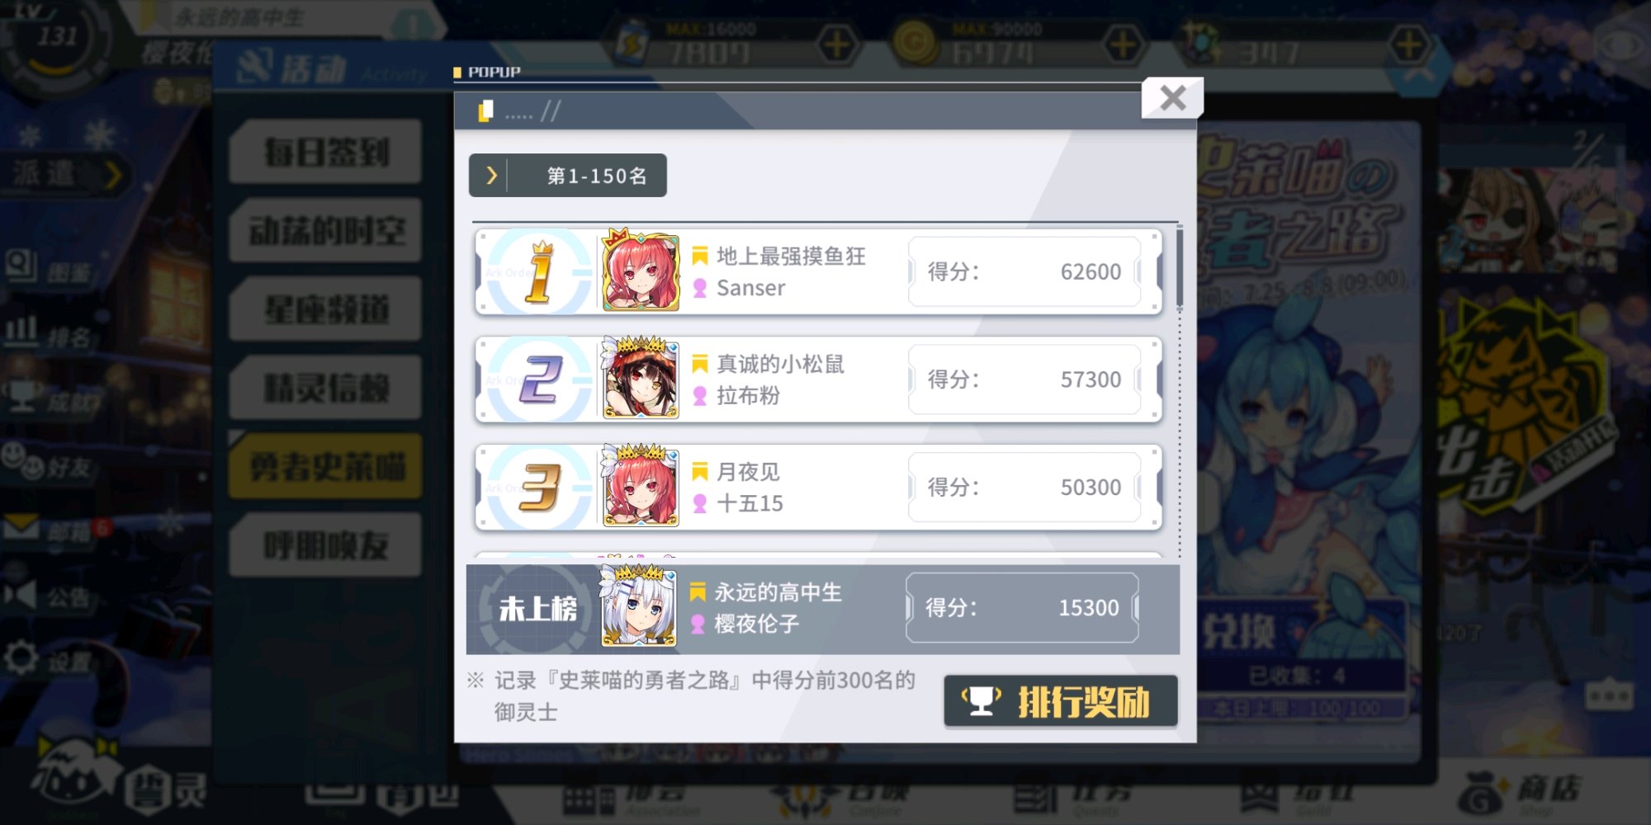The width and height of the screenshot is (1651, 825).
Task: Select the 每日签到 activity tab
Action: coord(326,152)
